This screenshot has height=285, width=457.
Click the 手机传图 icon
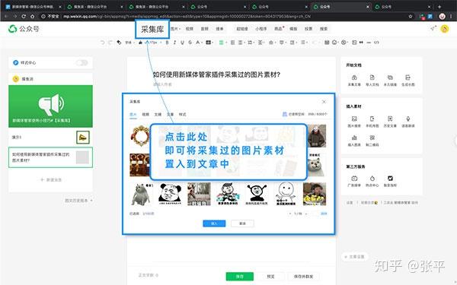[372, 122]
